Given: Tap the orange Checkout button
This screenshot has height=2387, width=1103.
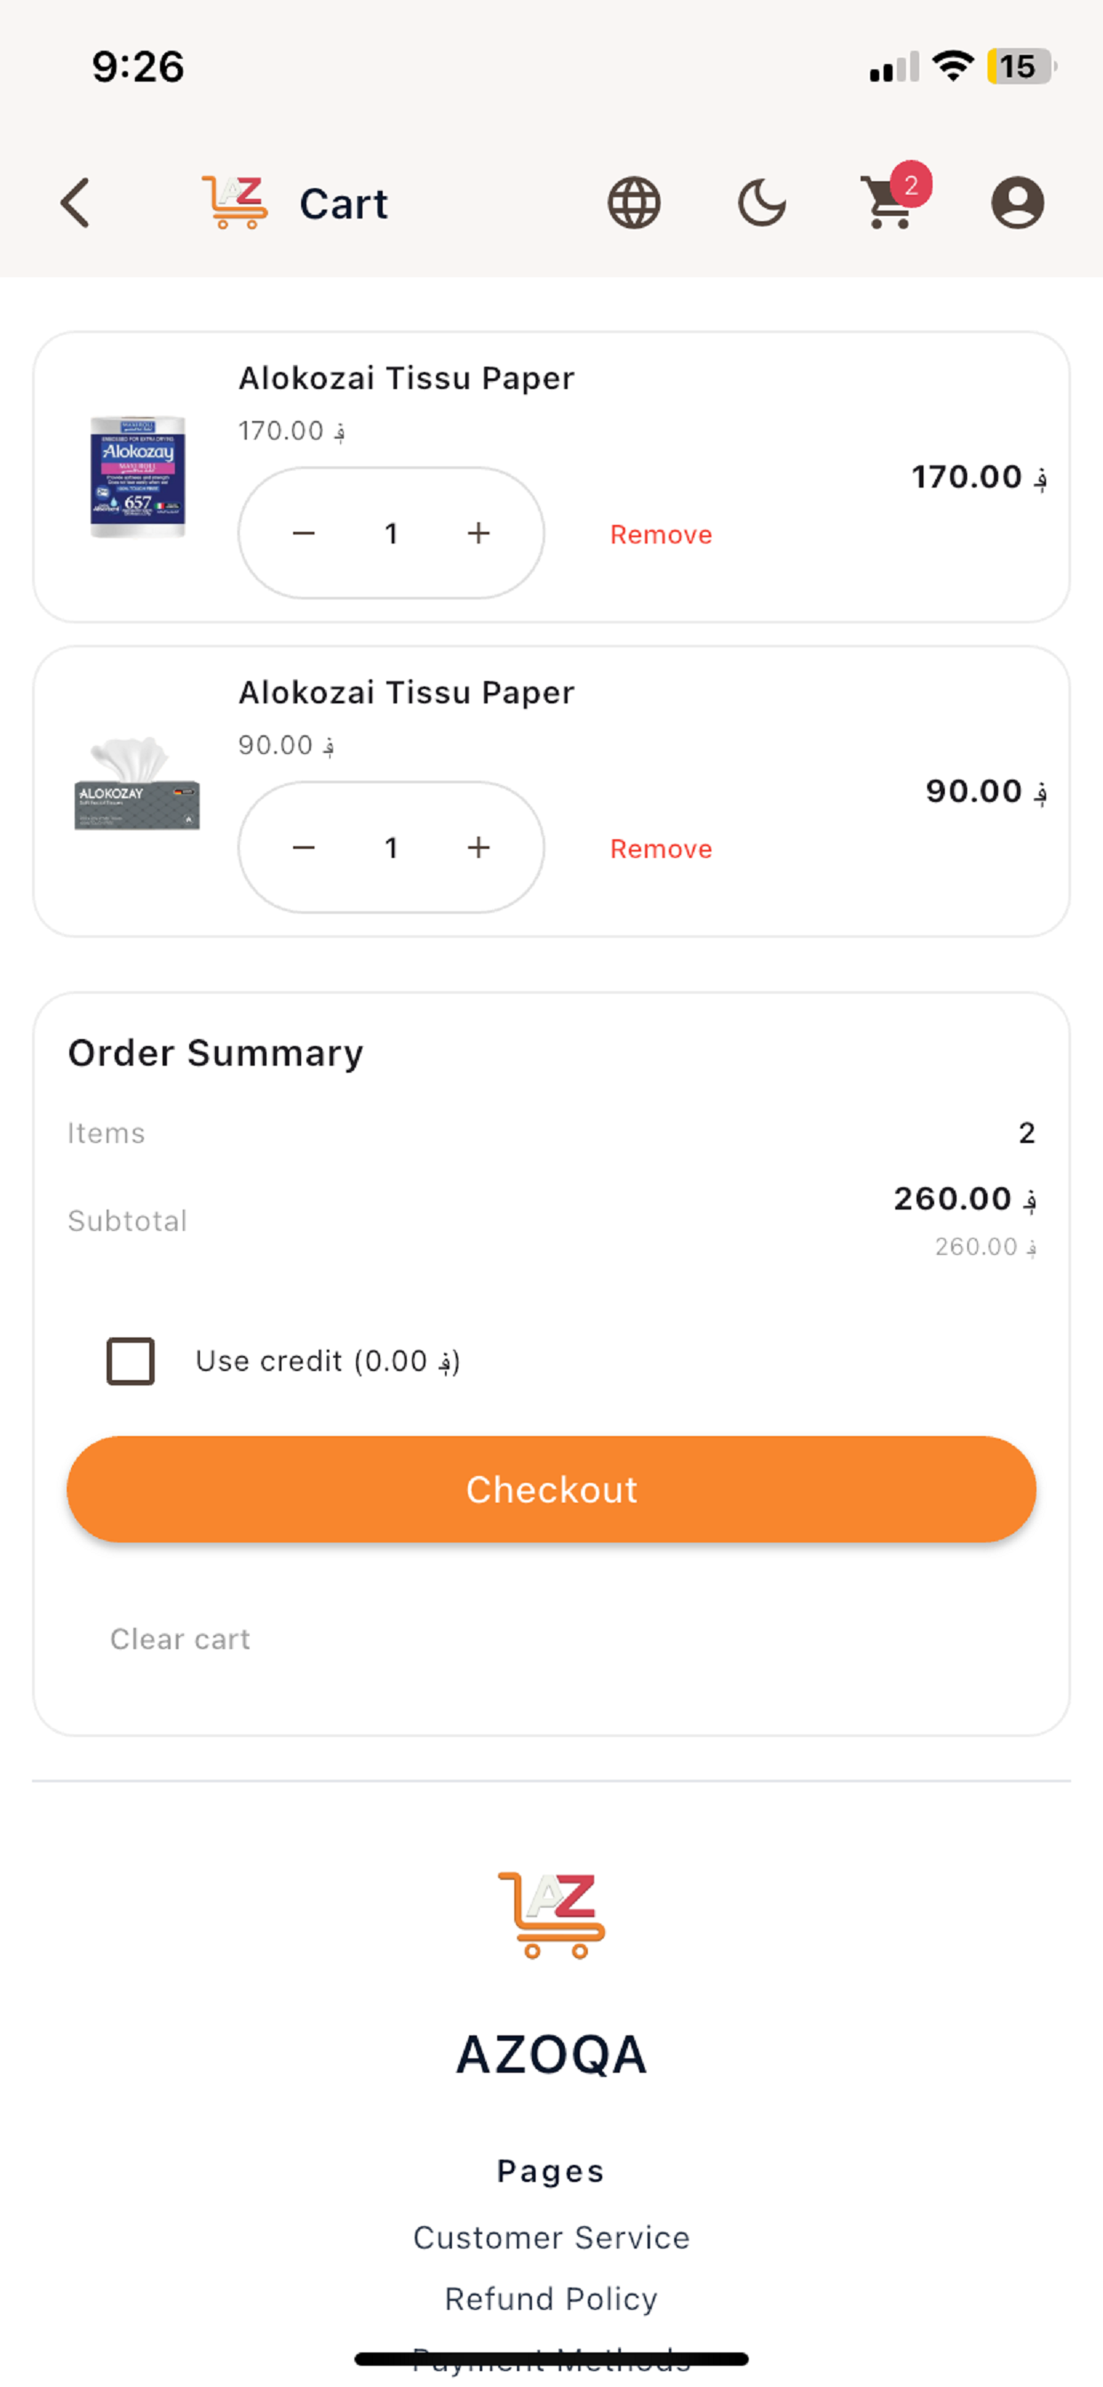Looking at the screenshot, I should coord(551,1489).
